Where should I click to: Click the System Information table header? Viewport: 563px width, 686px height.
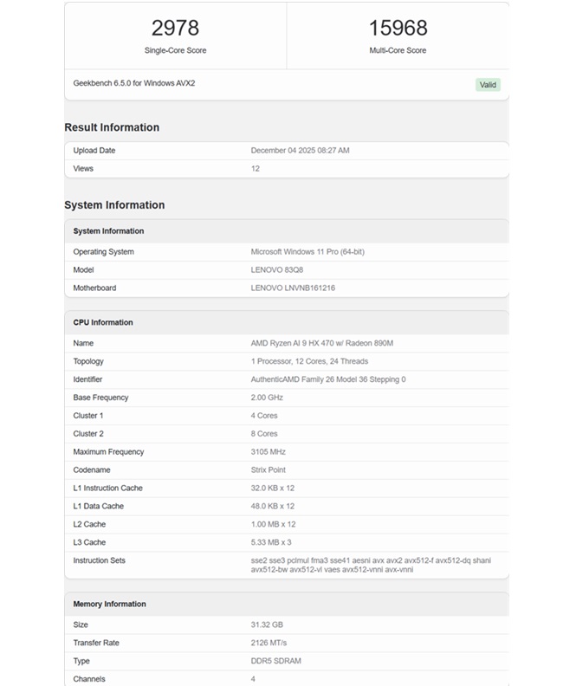(109, 231)
